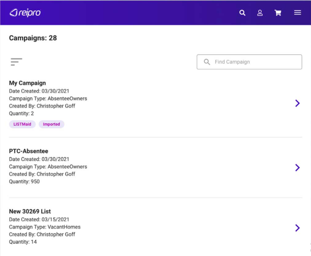Viewport: 311px width, 256px height.
Task: Click magnifier icon inside Find Campaign box
Action: pyautogui.click(x=207, y=62)
